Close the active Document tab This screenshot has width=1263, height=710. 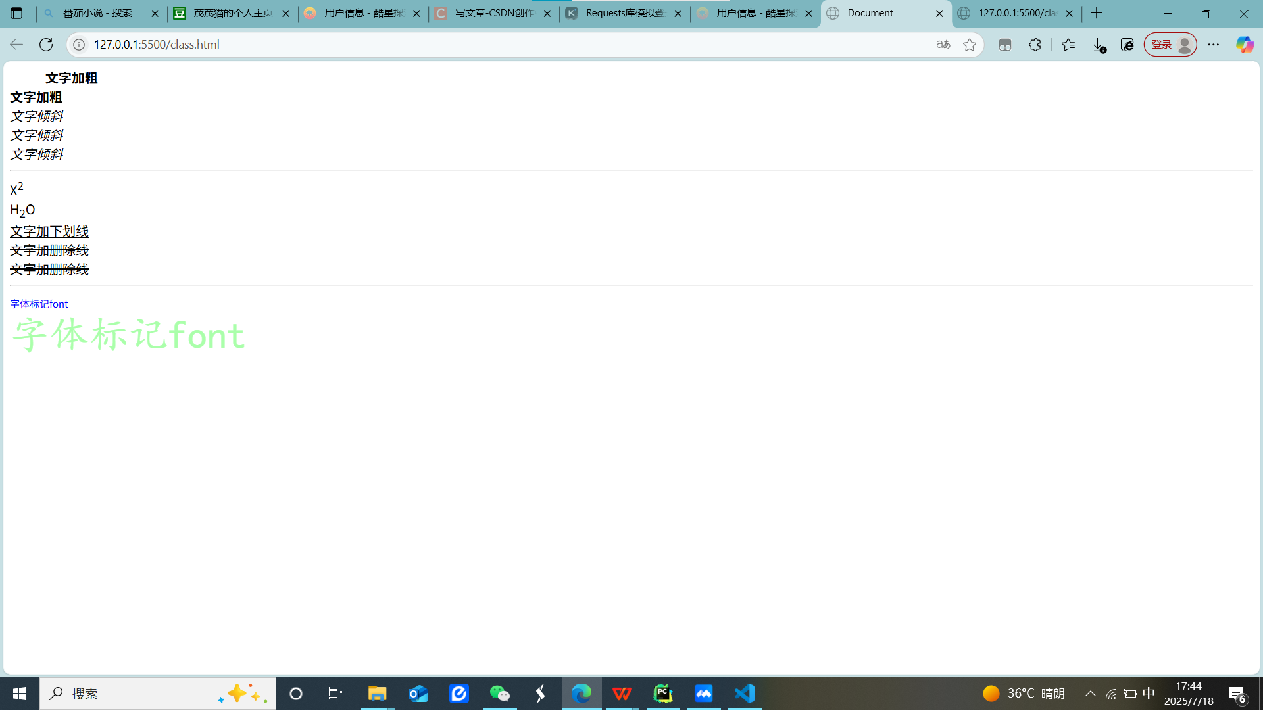(939, 13)
